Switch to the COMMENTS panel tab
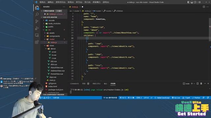 (75, 84)
